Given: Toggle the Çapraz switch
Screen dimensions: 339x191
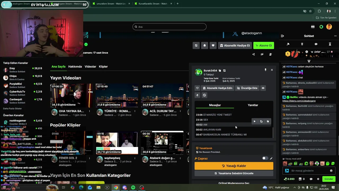Looking at the screenshot, I should pos(265,158).
